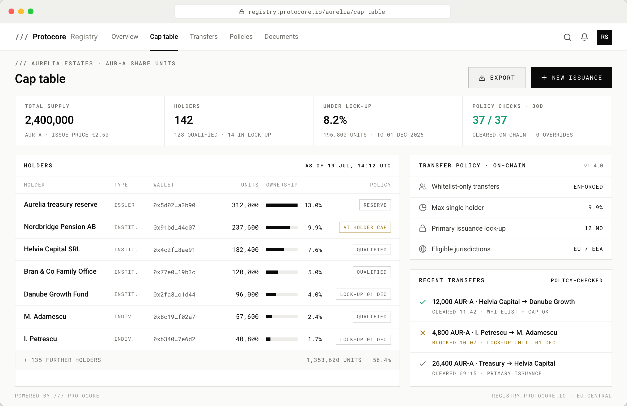
Task: Click the whitelist-only transfers people icon
Action: click(x=423, y=187)
